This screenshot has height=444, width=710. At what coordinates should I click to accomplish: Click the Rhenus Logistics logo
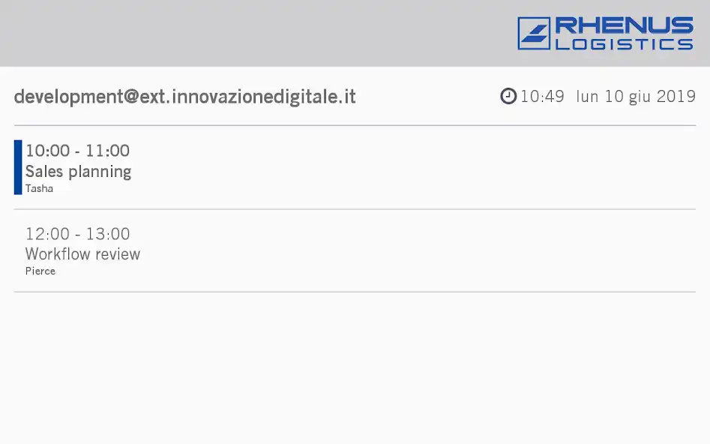[x=605, y=33]
